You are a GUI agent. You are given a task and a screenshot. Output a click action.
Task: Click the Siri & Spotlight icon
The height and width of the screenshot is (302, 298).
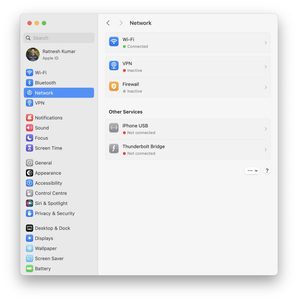click(x=29, y=203)
